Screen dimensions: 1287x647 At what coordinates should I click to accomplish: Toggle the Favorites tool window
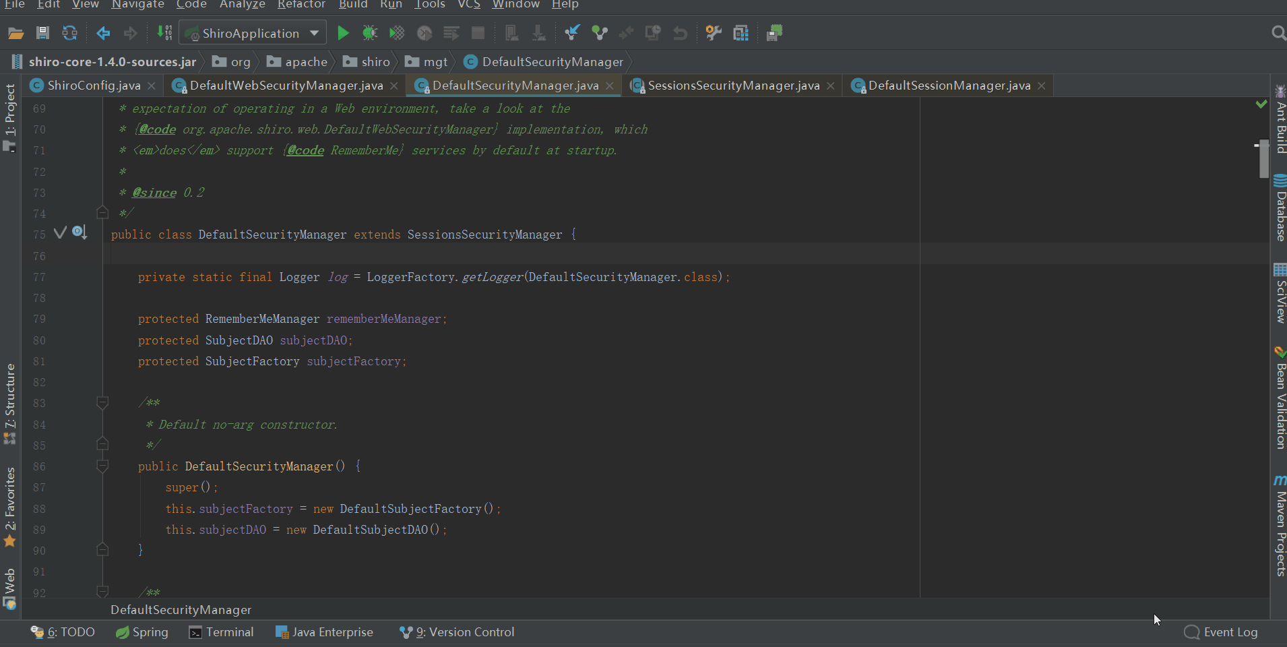click(x=9, y=507)
